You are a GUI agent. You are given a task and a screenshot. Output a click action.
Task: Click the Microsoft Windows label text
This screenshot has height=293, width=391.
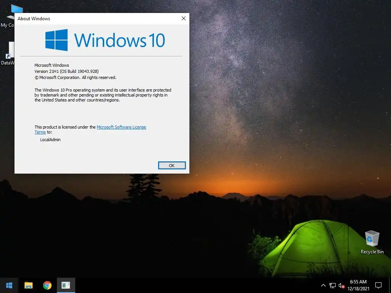52,65
